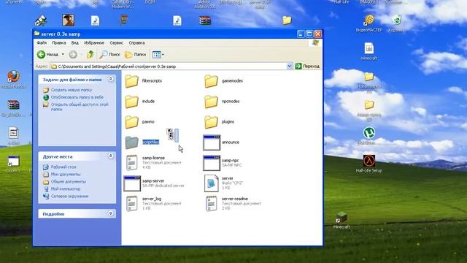Open the Правка menu
This screenshot has width=467, height=263.
tap(59, 43)
